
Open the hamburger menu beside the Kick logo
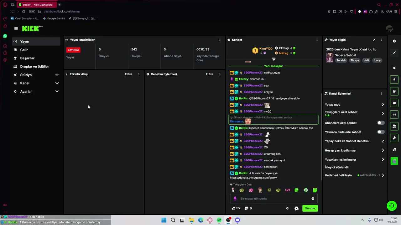pos(16,28)
